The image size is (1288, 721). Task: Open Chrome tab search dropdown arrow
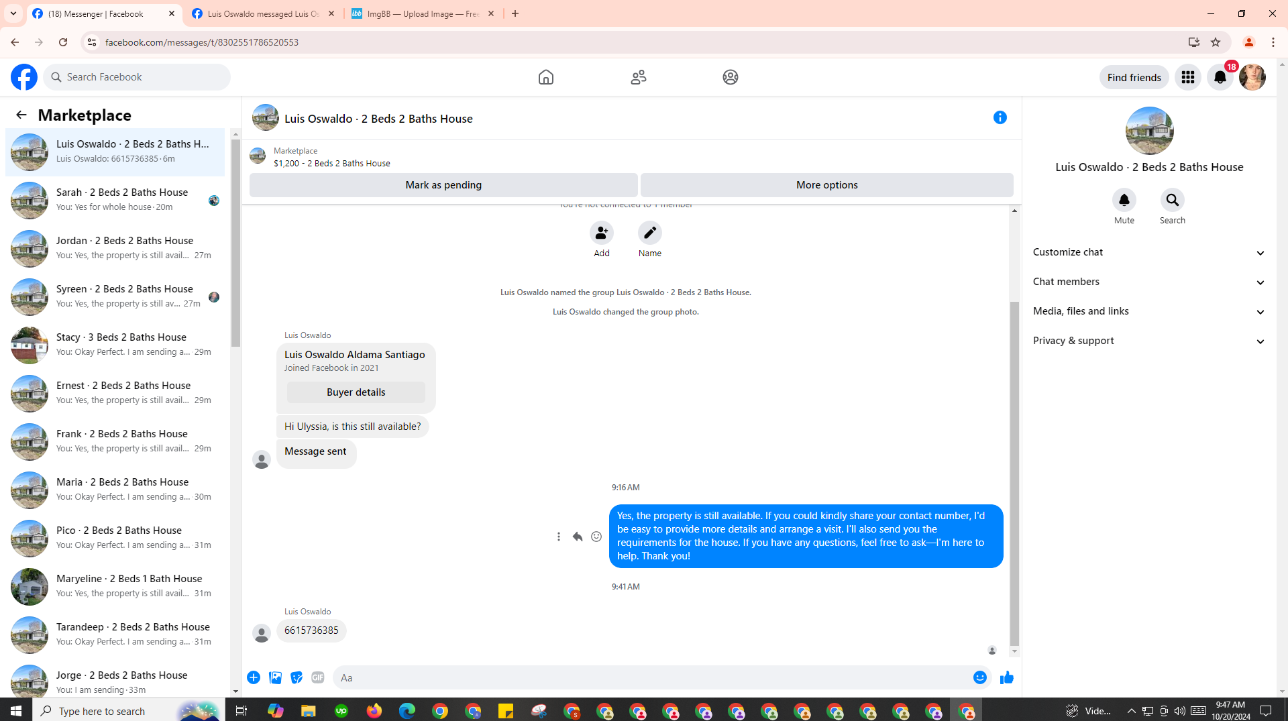pyautogui.click(x=13, y=13)
